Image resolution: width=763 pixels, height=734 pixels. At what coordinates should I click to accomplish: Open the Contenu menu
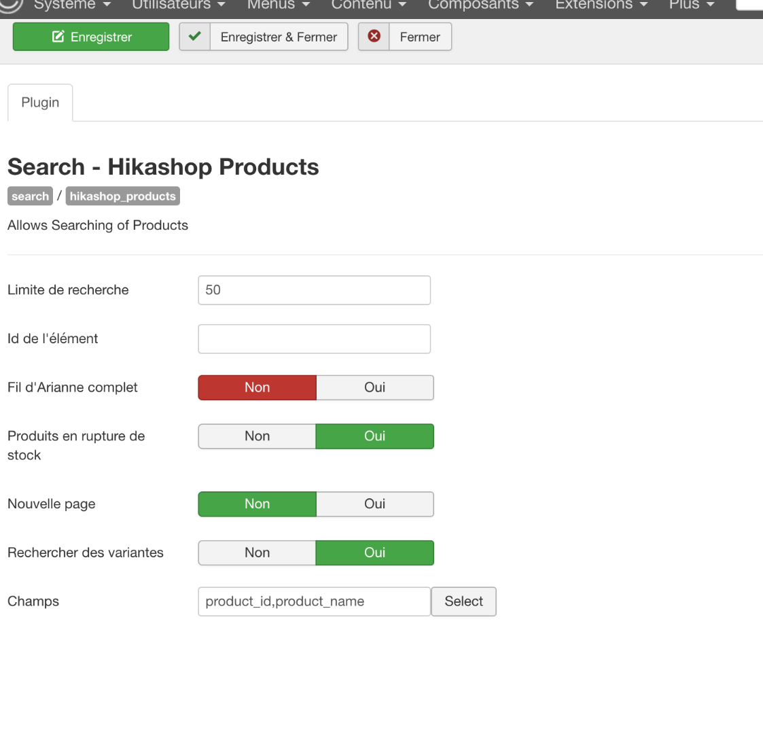pyautogui.click(x=369, y=5)
